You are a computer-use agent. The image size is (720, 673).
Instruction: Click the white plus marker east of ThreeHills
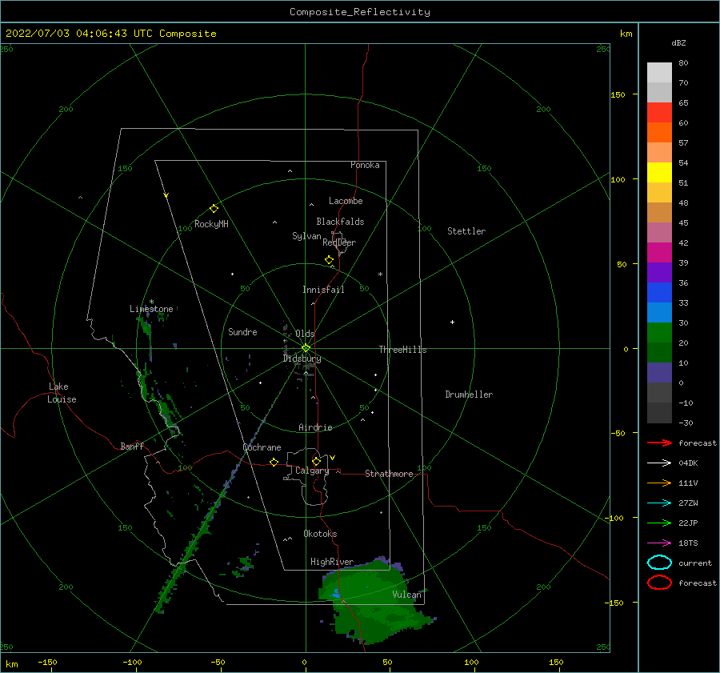[452, 322]
